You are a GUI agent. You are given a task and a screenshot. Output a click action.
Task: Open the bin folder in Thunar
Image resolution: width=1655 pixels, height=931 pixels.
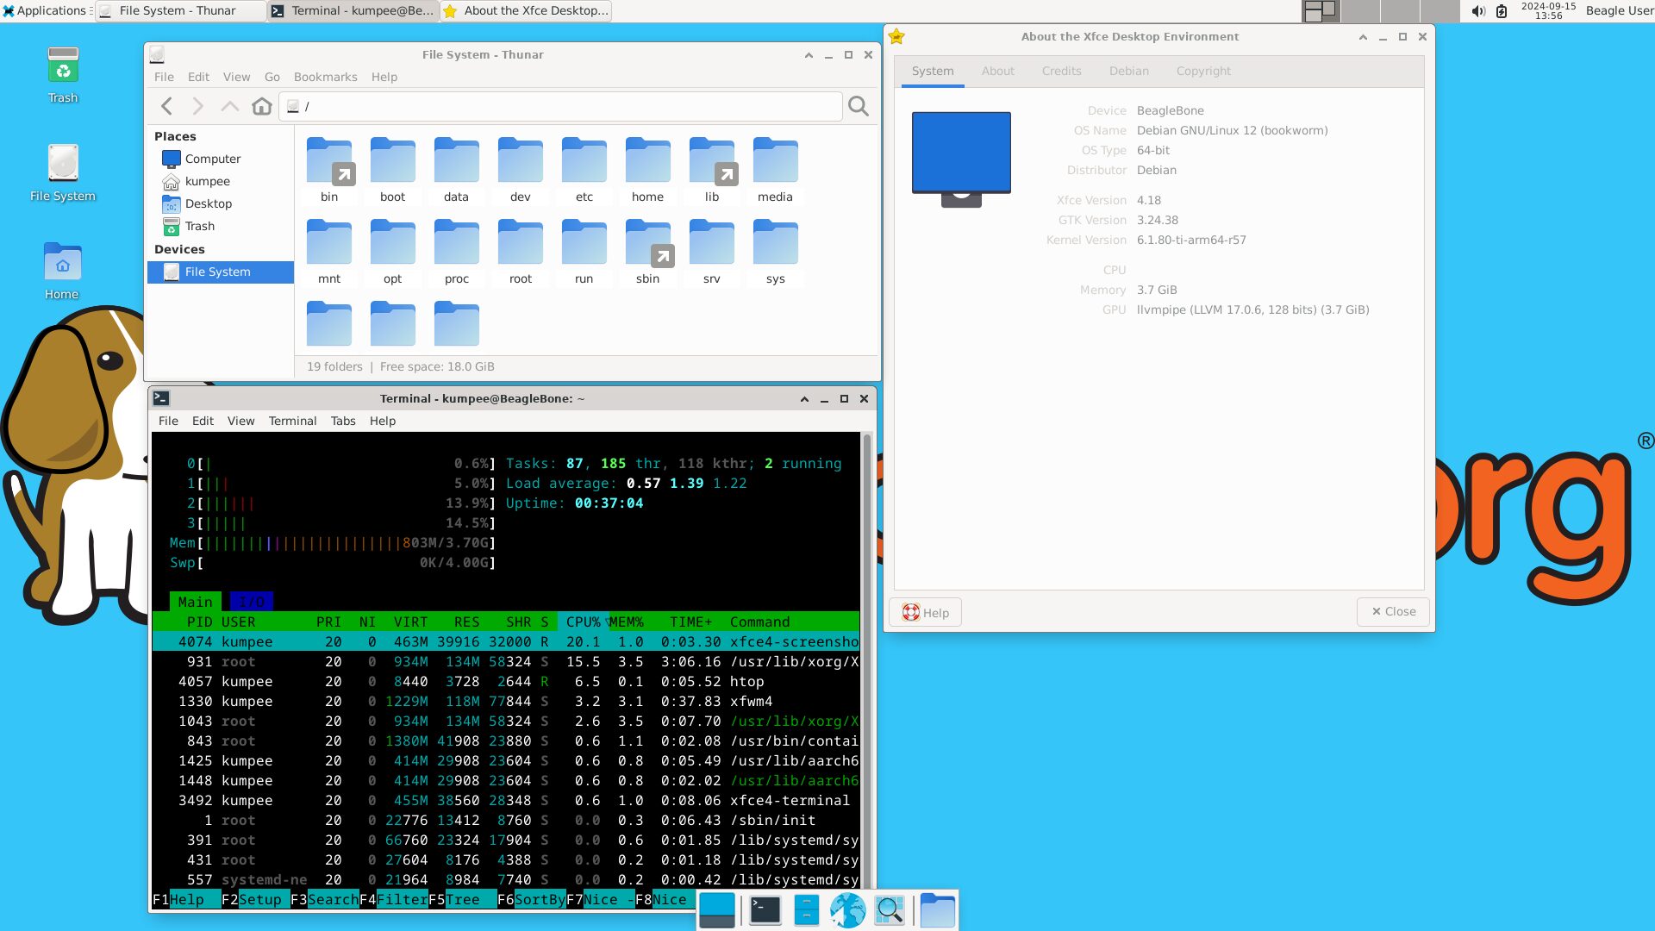[329, 169]
